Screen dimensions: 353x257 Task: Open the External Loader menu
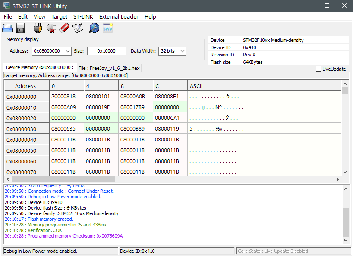[119, 16]
